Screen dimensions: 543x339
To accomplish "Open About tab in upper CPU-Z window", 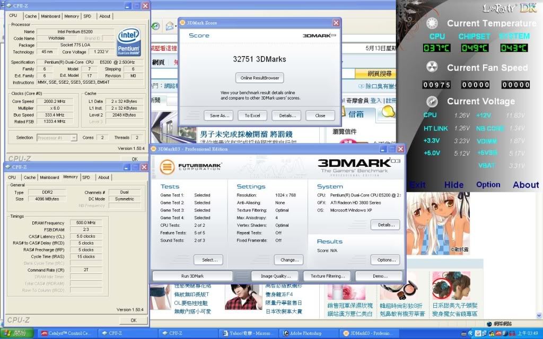I will point(104,16).
